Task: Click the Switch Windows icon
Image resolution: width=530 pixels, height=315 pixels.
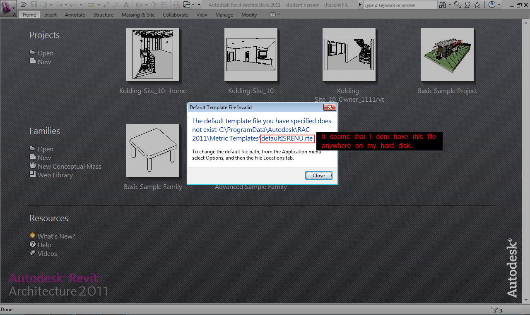Action: [187, 5]
